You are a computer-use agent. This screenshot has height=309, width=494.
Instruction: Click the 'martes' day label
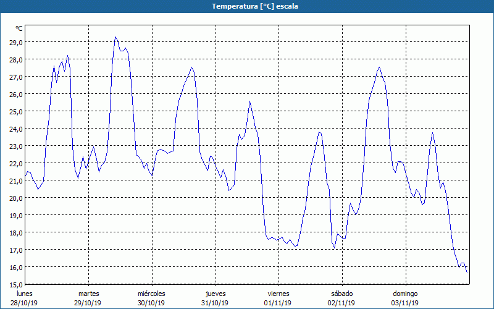click(88, 294)
